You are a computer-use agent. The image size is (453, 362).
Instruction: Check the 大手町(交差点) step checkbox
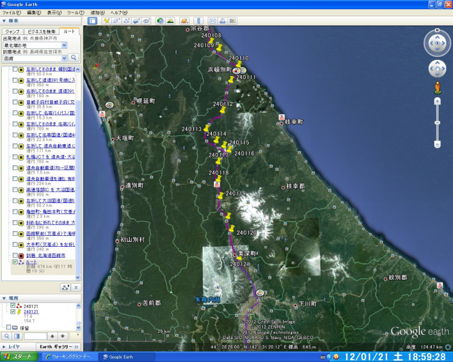15,244
